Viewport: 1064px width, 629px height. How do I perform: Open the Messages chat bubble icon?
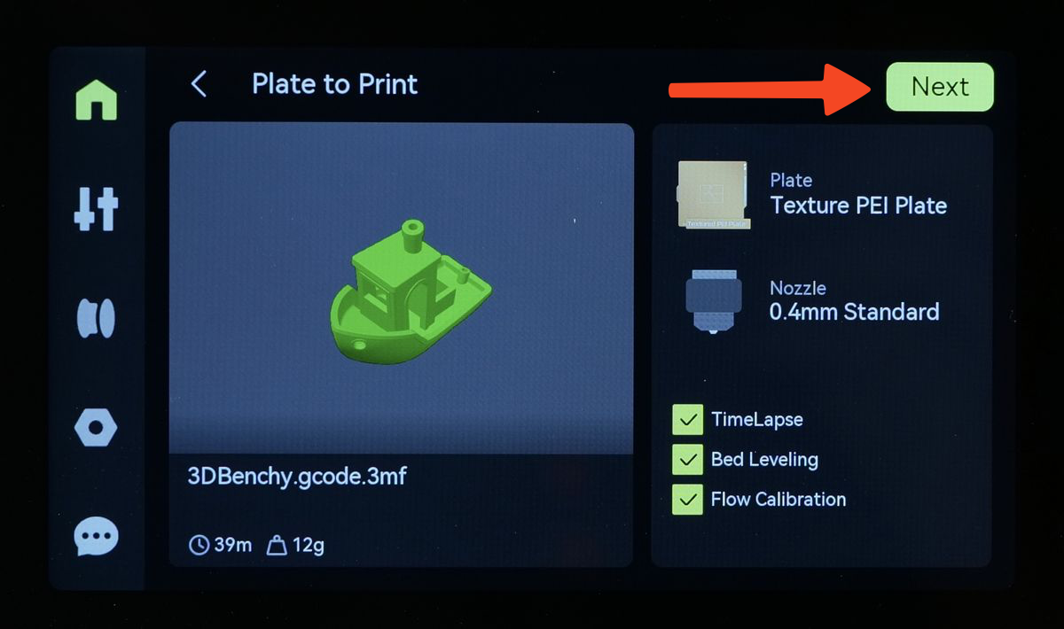pos(96,536)
